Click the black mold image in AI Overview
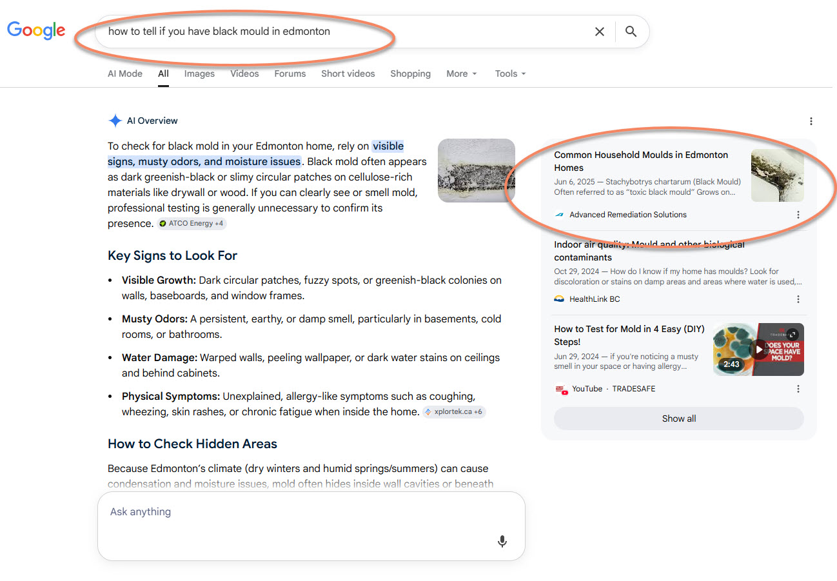Screen dimensions: 837x581 click(477, 170)
